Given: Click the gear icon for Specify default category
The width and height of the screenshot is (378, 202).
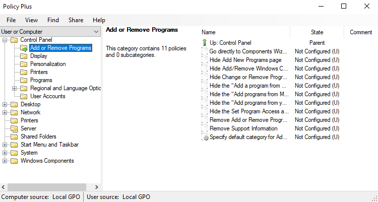Looking at the screenshot, I should coord(205,137).
